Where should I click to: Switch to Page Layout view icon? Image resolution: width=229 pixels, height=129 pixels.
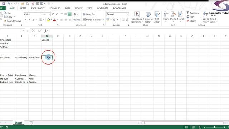(193, 127)
